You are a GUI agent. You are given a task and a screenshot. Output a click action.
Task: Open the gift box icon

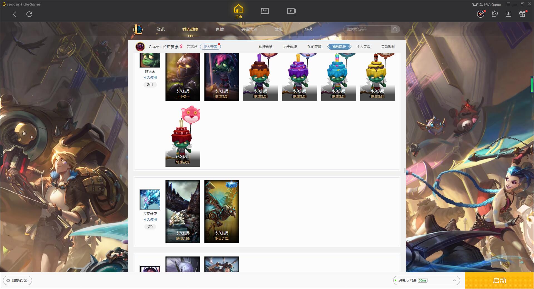click(x=522, y=14)
